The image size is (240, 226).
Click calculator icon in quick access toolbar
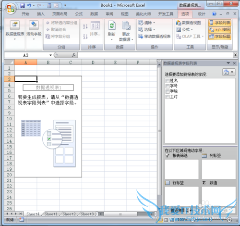click(x=49, y=6)
